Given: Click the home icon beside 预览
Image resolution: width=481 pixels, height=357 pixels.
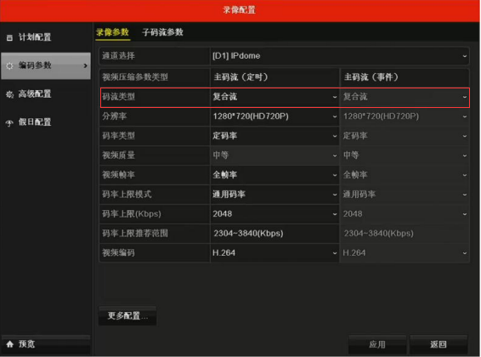Looking at the screenshot, I should 10,344.
